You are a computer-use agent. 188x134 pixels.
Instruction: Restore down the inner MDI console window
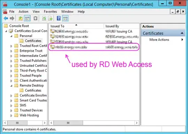click(x=178, y=12)
